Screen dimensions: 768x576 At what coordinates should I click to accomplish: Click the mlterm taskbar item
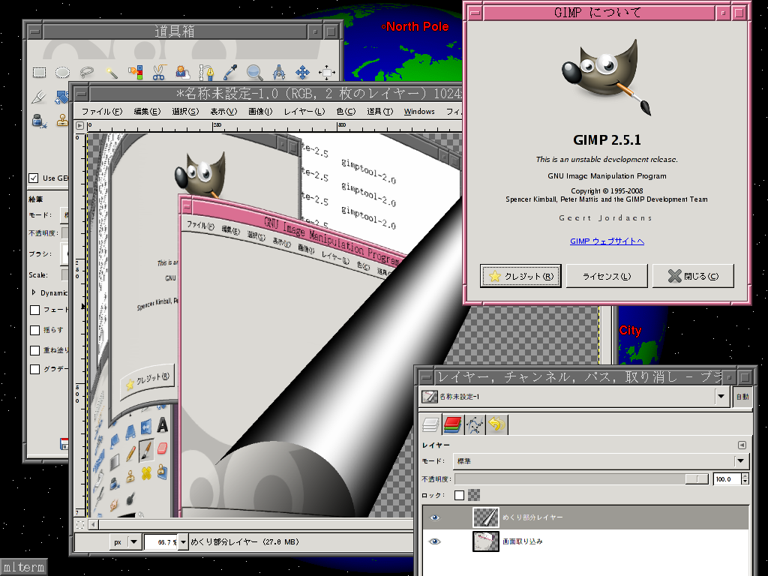[x=23, y=567]
